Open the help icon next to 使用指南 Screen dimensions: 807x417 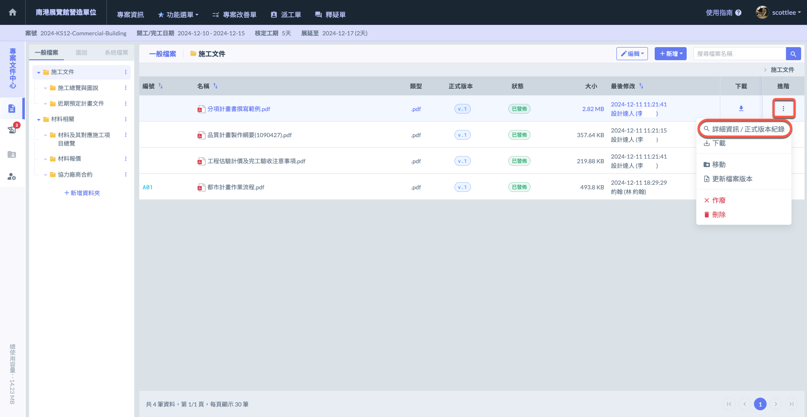738,13
